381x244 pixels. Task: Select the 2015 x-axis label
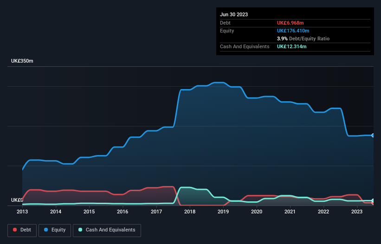click(89, 212)
